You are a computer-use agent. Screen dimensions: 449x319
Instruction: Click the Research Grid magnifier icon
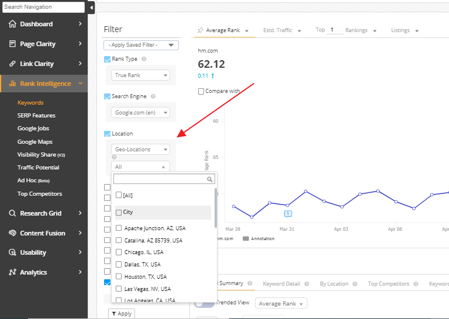(x=12, y=213)
